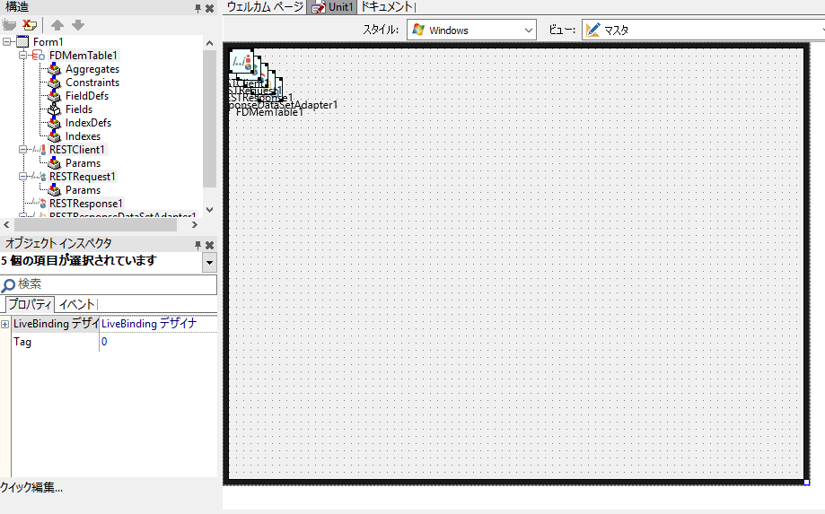The width and height of the screenshot is (825, 514).
Task: Click Params icon under RESTClient1
Action: 54,163
